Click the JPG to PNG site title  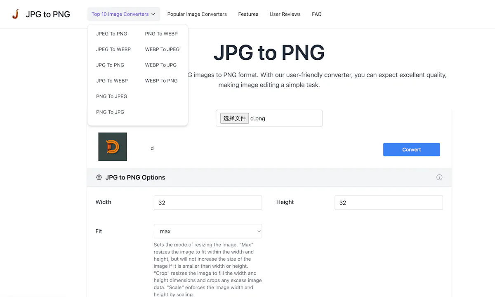[x=48, y=14]
